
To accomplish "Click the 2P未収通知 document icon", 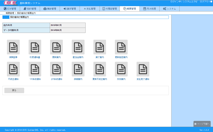I will click(x=56, y=69).
